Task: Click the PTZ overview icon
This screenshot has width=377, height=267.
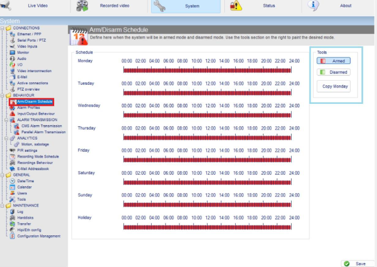Action: click(x=12, y=89)
